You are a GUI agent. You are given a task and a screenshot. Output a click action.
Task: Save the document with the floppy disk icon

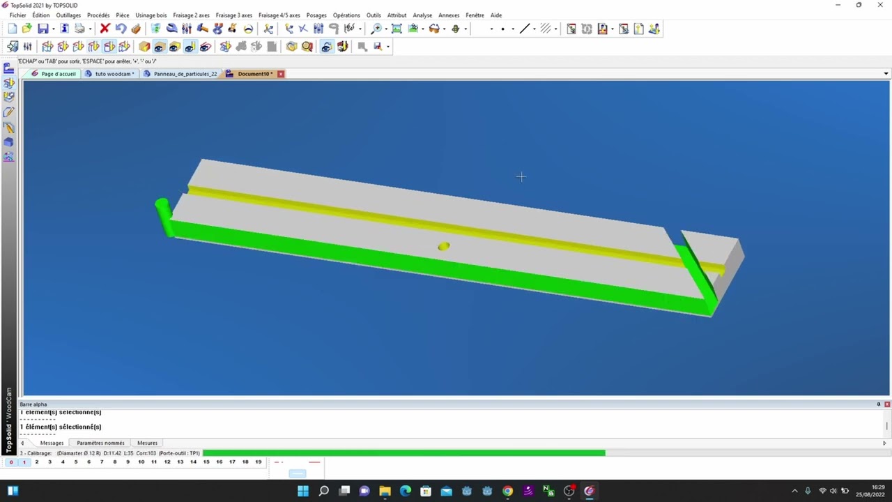(x=43, y=29)
